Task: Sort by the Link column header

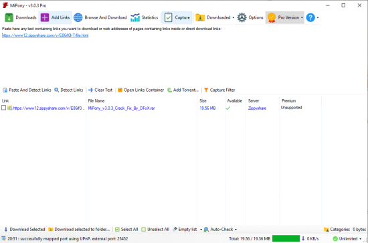Action: (5, 101)
